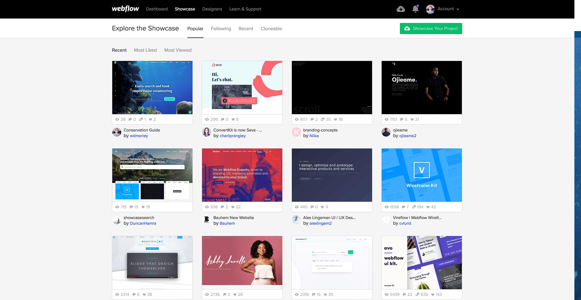Switch to the Popular tab
The image size is (581, 300).
(x=195, y=29)
